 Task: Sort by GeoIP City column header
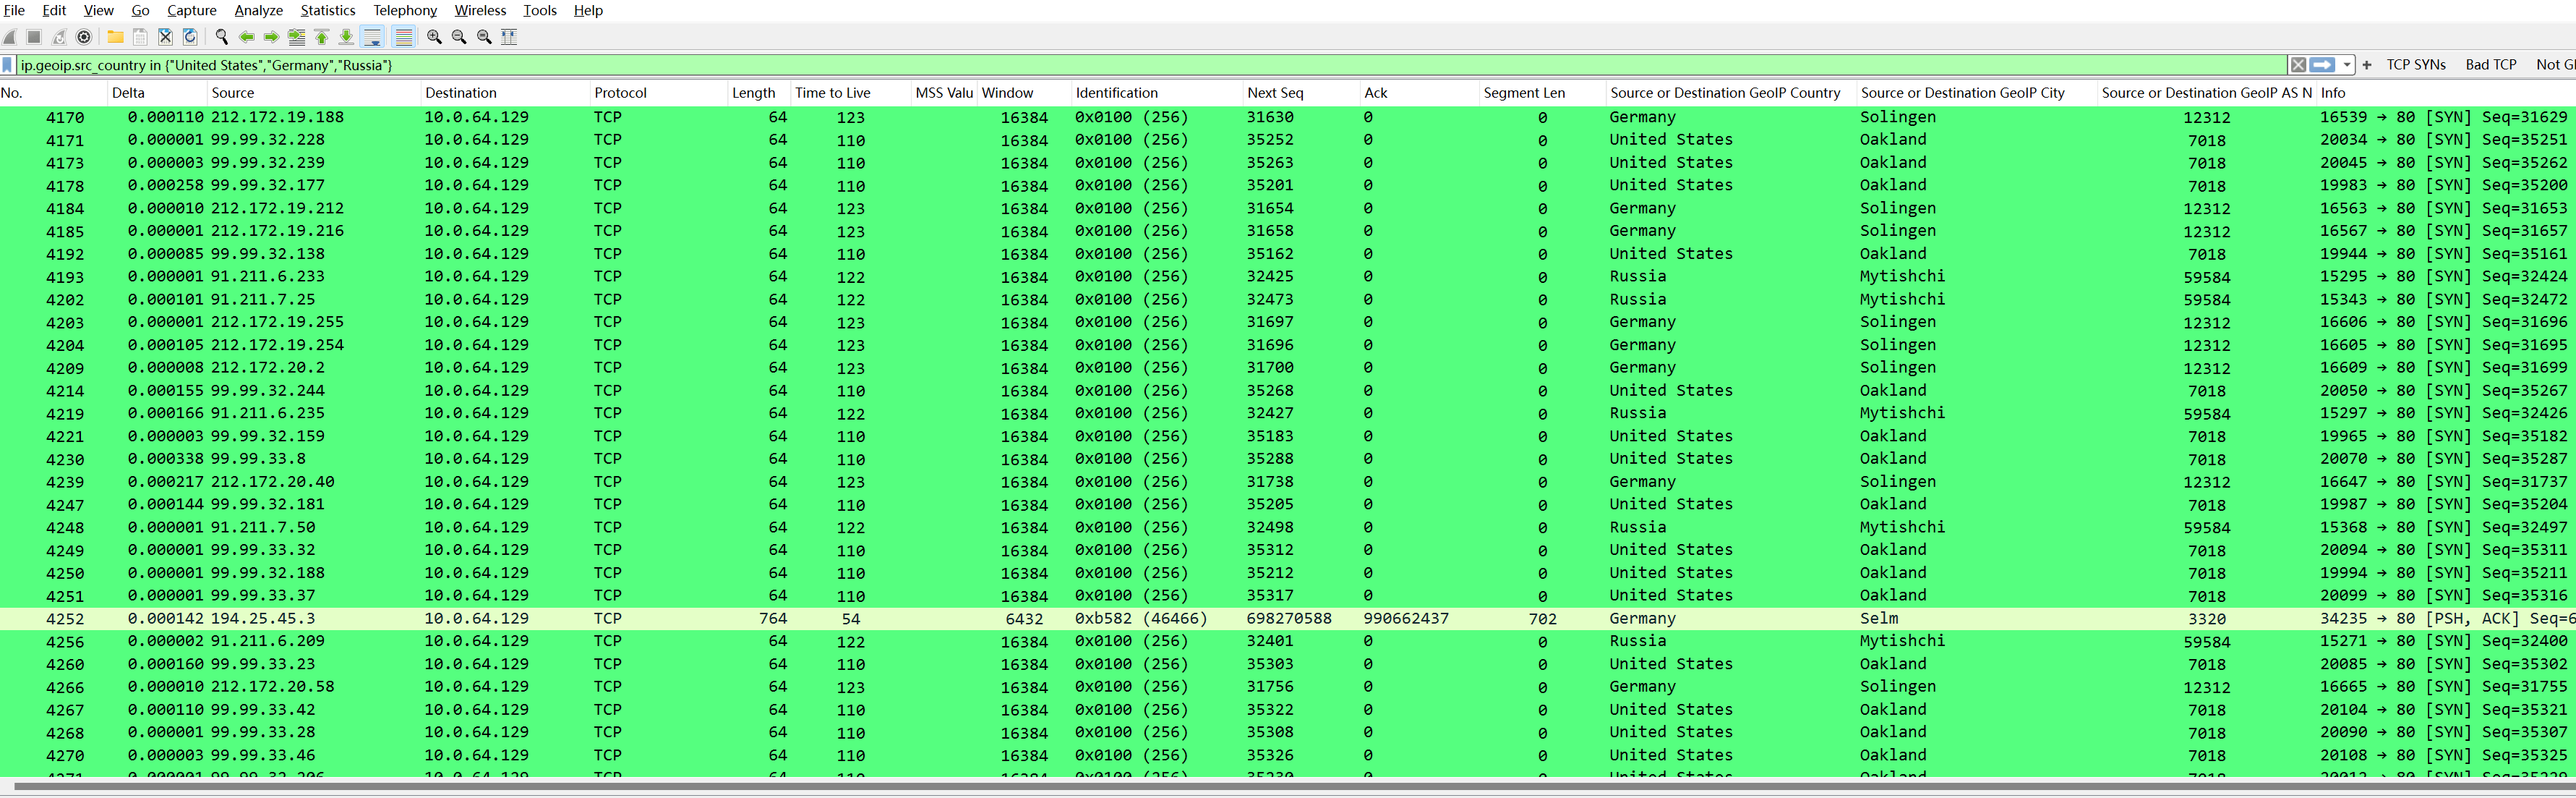pyautogui.click(x=1976, y=93)
